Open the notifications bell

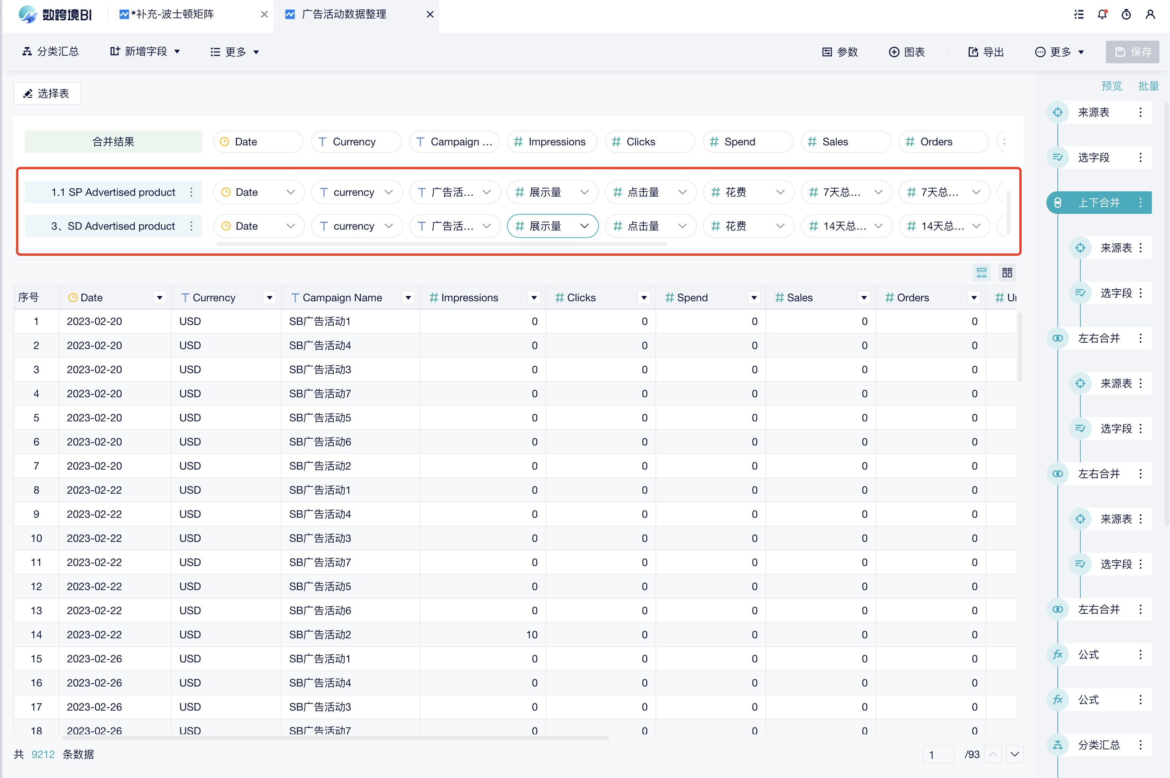[1103, 14]
